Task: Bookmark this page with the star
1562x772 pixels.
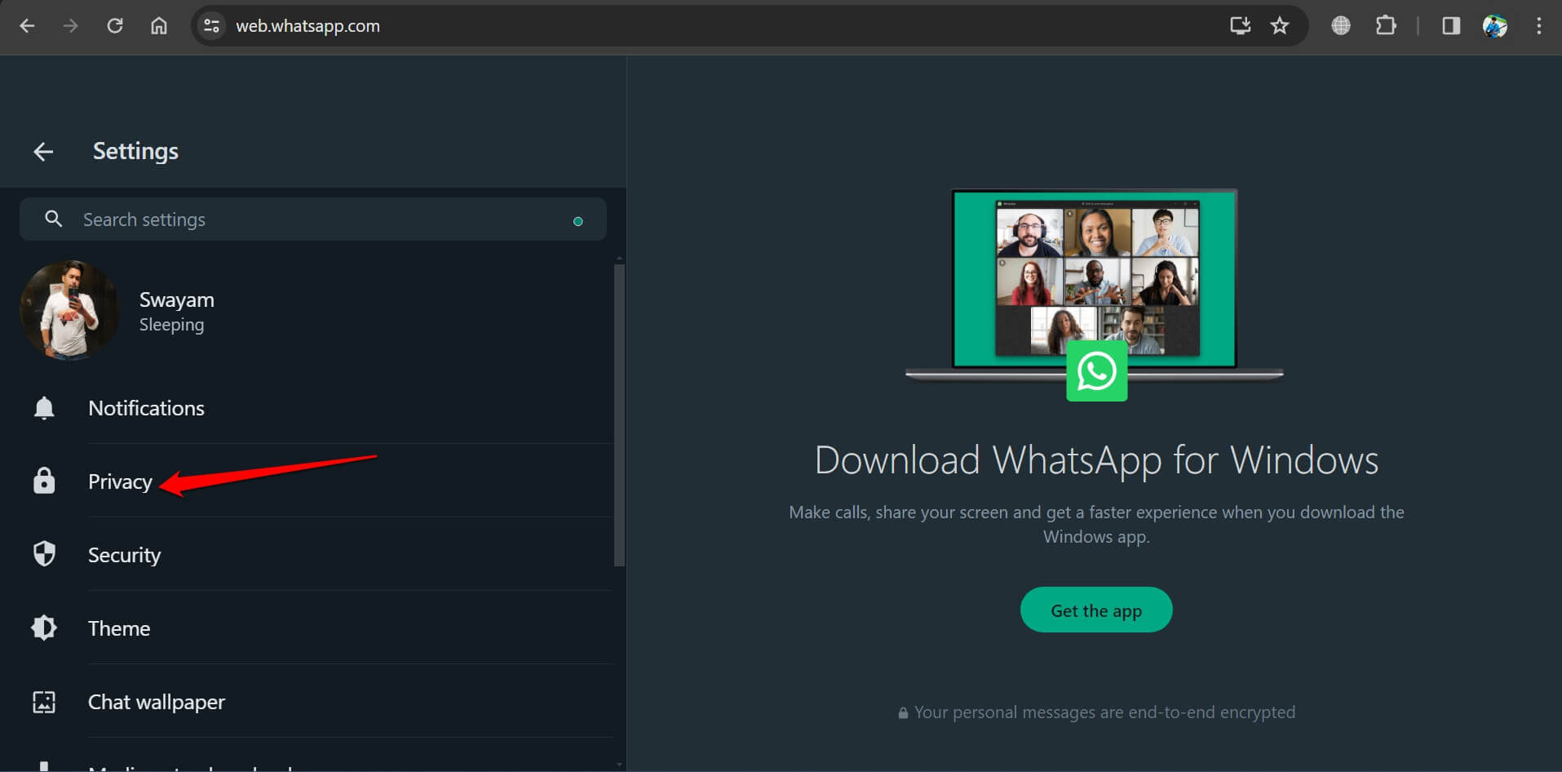Action: point(1280,26)
